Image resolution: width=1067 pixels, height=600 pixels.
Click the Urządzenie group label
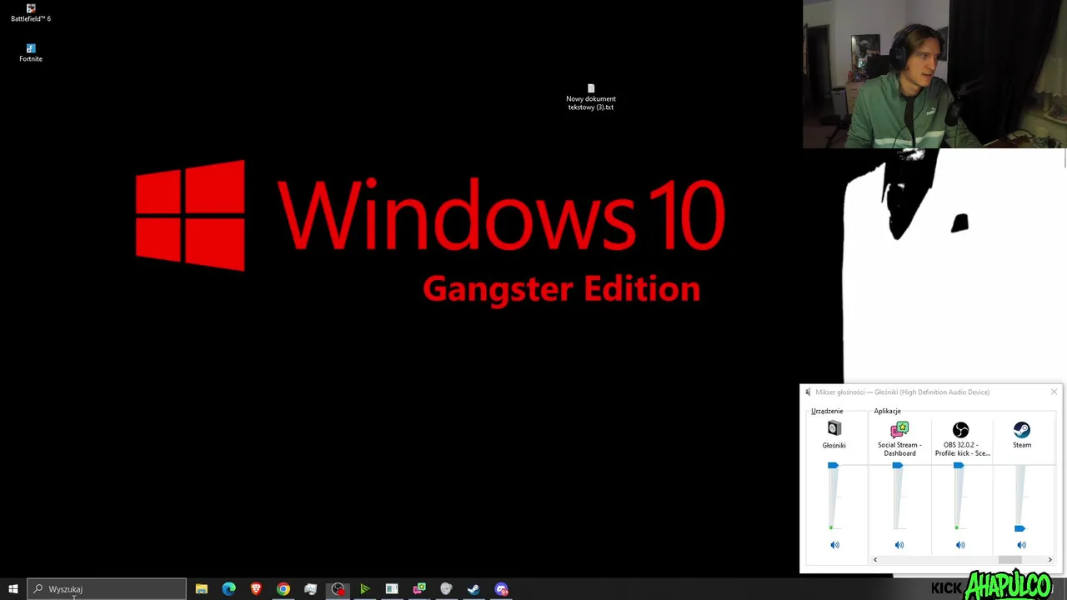[x=827, y=411]
